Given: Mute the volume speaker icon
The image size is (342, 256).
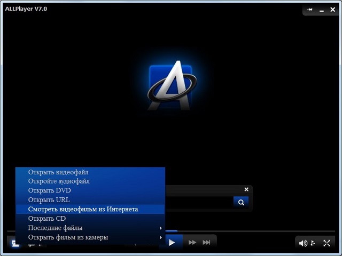Looking at the screenshot, I should pos(303,243).
